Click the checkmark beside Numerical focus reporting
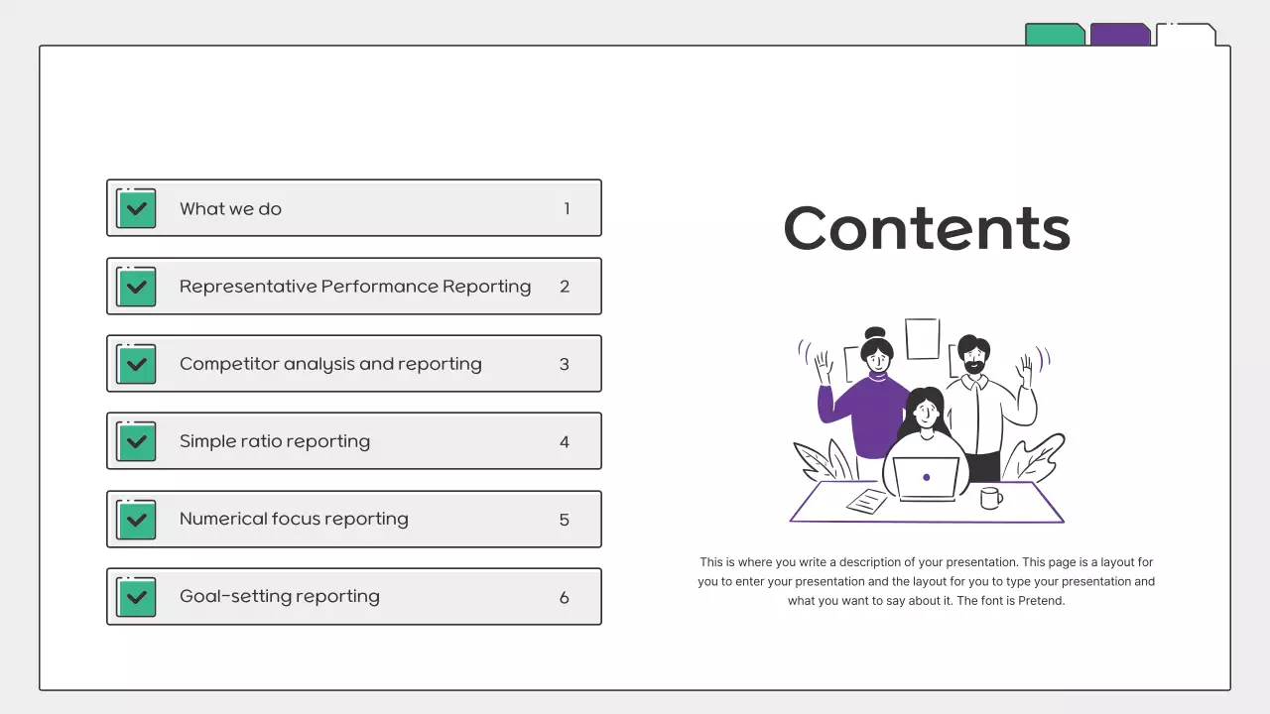 coord(136,519)
